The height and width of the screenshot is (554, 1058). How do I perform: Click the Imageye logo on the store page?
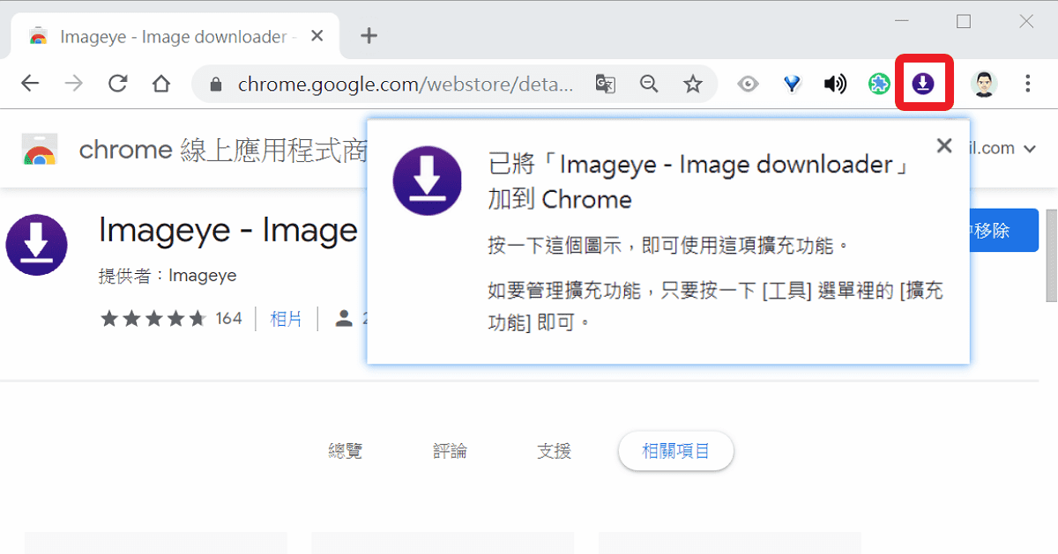point(36,244)
